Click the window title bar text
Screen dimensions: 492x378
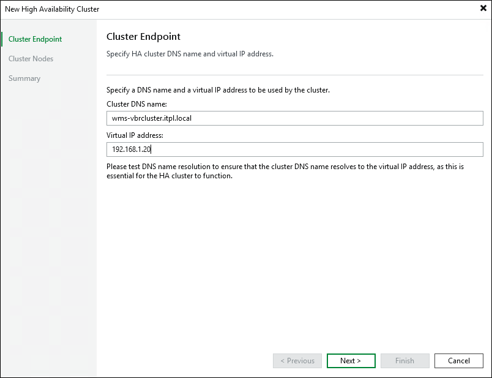(52, 9)
